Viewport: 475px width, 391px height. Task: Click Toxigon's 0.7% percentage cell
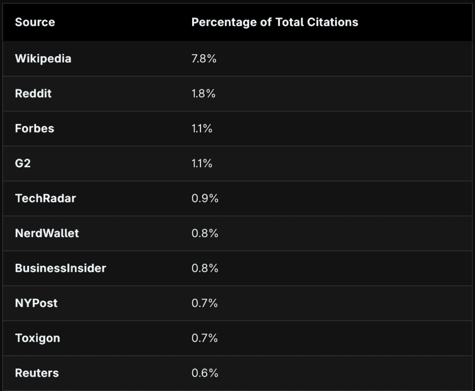(205, 338)
